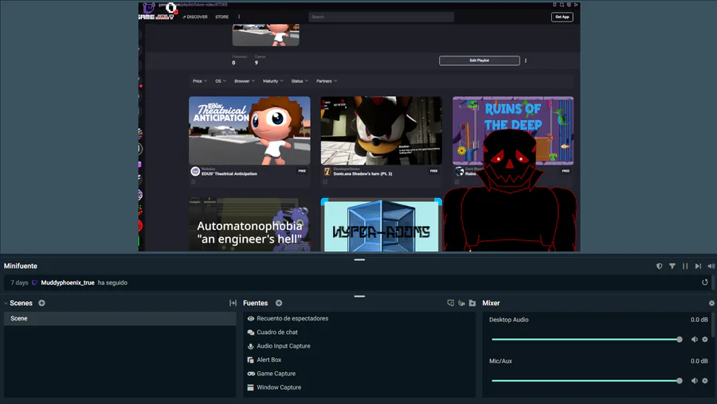Adjust the Mic/Aux volume slider
This screenshot has height=404, width=717.
point(586,380)
